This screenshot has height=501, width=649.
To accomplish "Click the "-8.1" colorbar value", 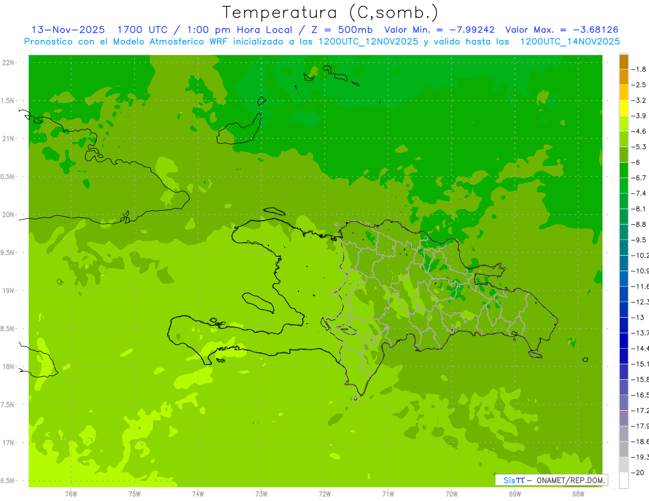I will click(x=639, y=209).
